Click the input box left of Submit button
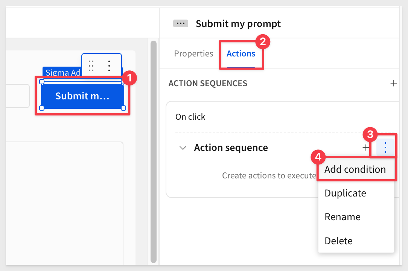408x271 pixels. 17,96
